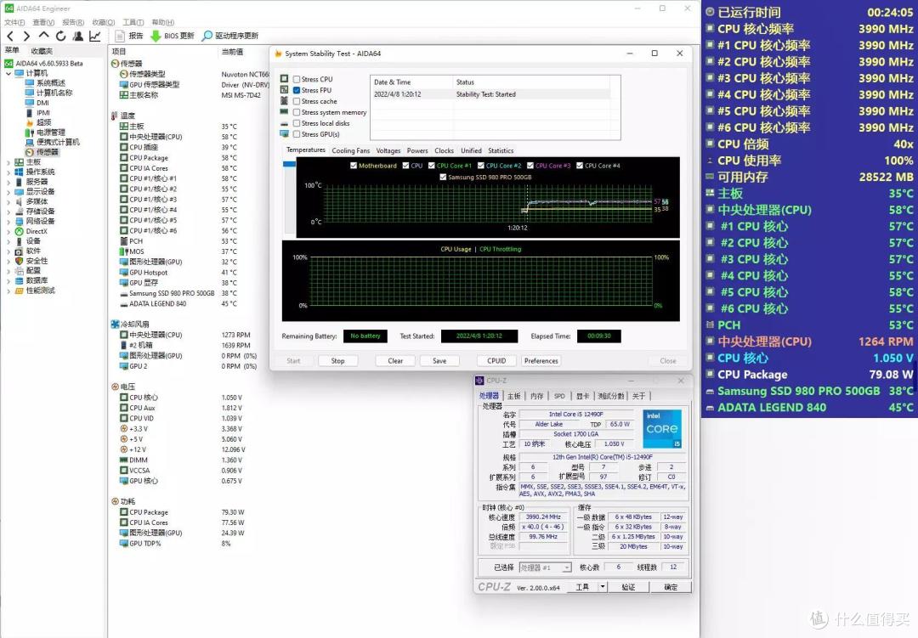Image resolution: width=918 pixels, height=638 pixels.
Task: Expand the 操作系统 tree node
Action: click(x=8, y=172)
